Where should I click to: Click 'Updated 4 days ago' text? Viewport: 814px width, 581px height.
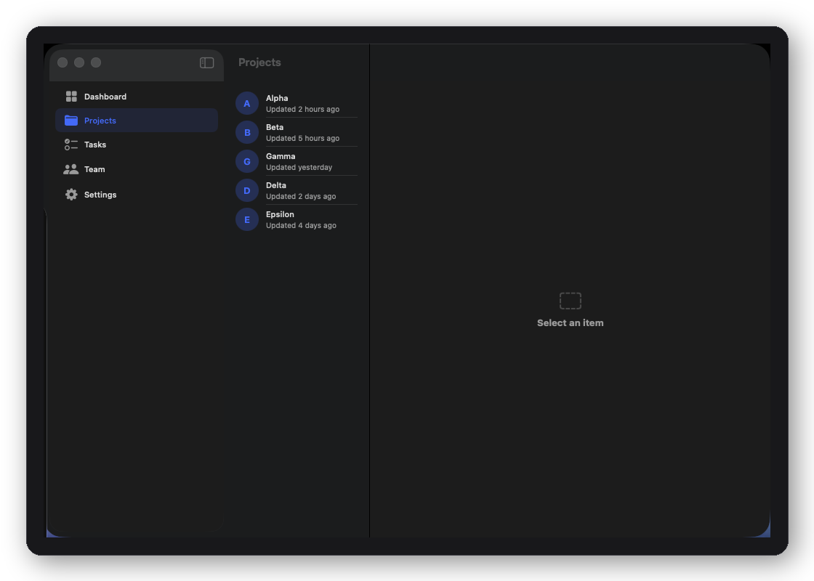coord(301,226)
